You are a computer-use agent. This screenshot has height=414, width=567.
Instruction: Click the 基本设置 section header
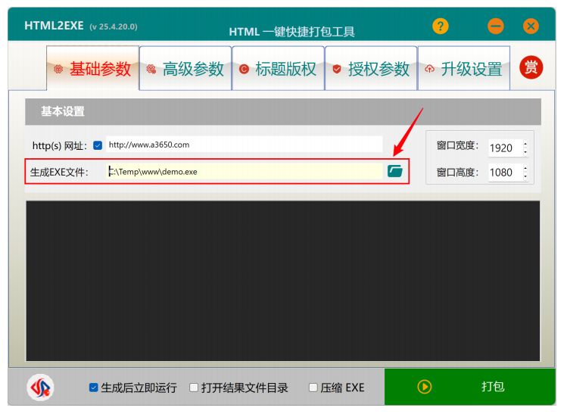(283, 111)
